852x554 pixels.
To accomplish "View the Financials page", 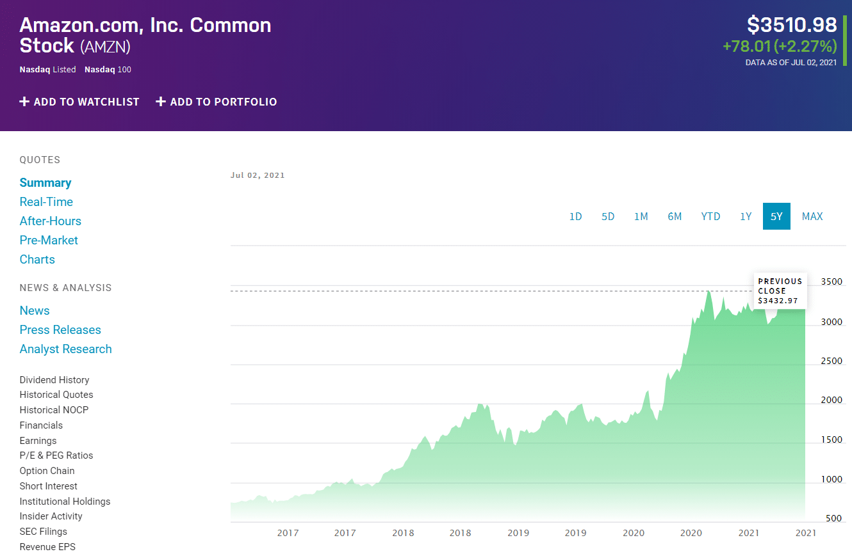I will pos(41,425).
